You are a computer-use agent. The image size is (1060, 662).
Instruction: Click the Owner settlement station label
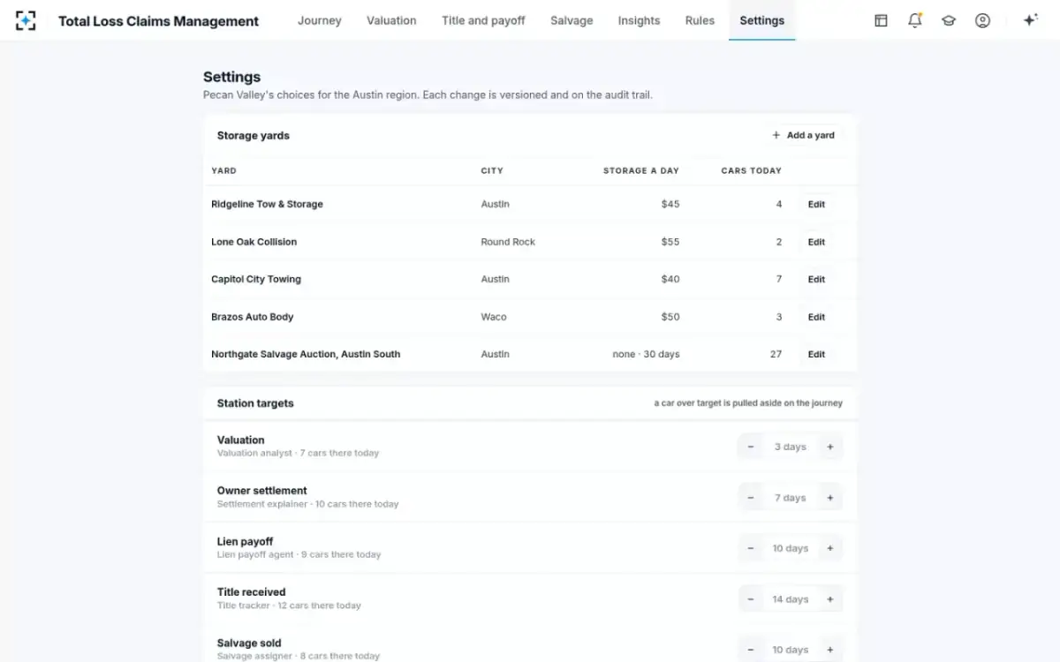click(x=262, y=491)
